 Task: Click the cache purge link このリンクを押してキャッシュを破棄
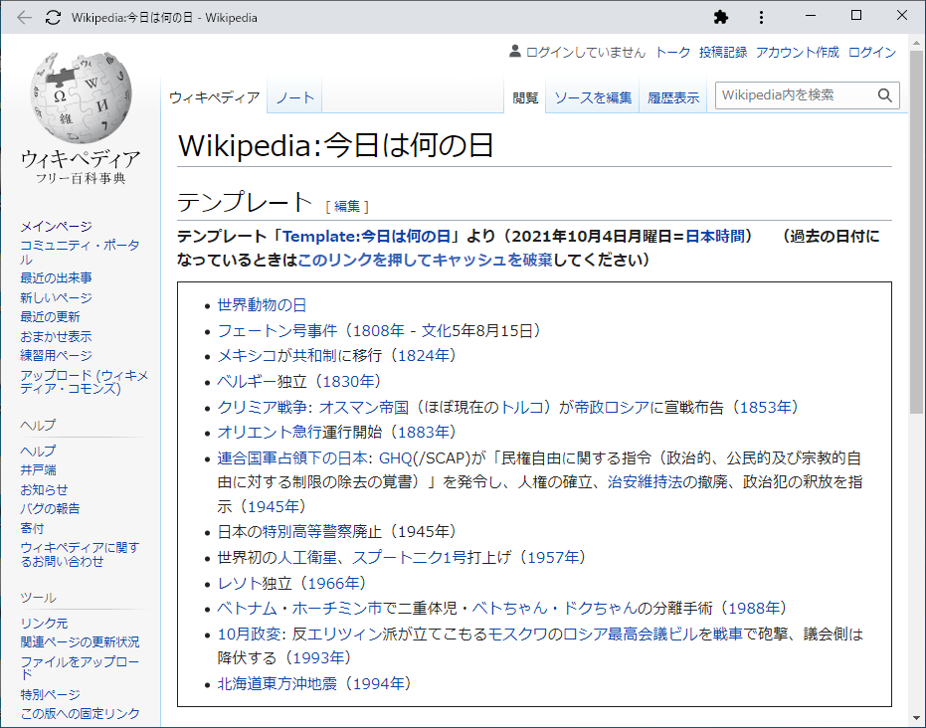[425, 260]
